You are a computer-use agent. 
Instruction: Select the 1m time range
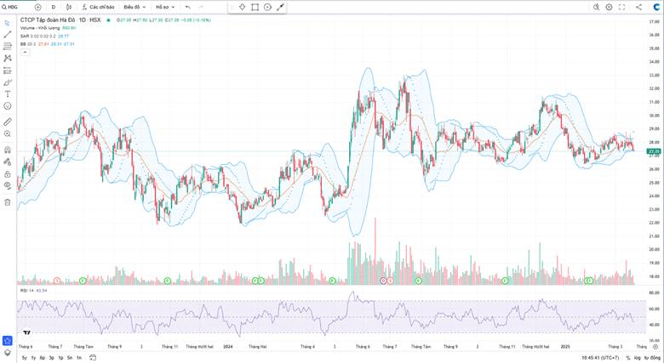pyautogui.click(x=79, y=358)
